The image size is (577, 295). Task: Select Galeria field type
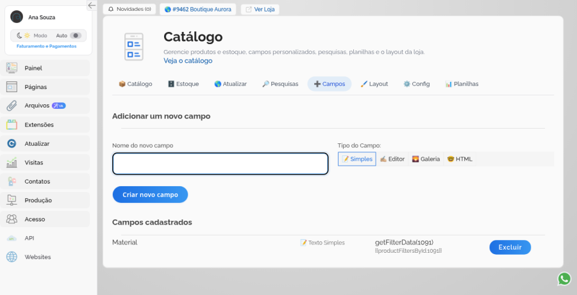(x=426, y=159)
